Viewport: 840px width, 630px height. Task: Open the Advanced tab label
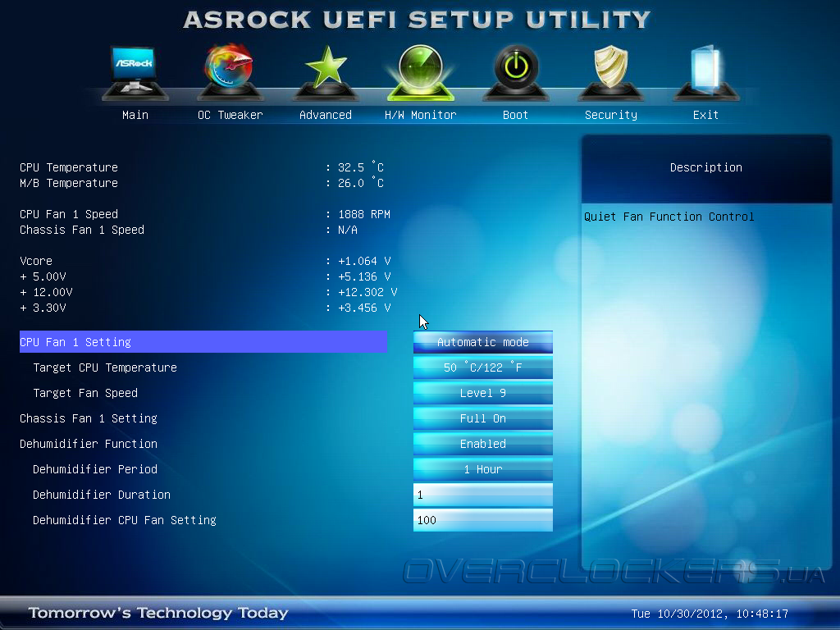click(x=325, y=115)
